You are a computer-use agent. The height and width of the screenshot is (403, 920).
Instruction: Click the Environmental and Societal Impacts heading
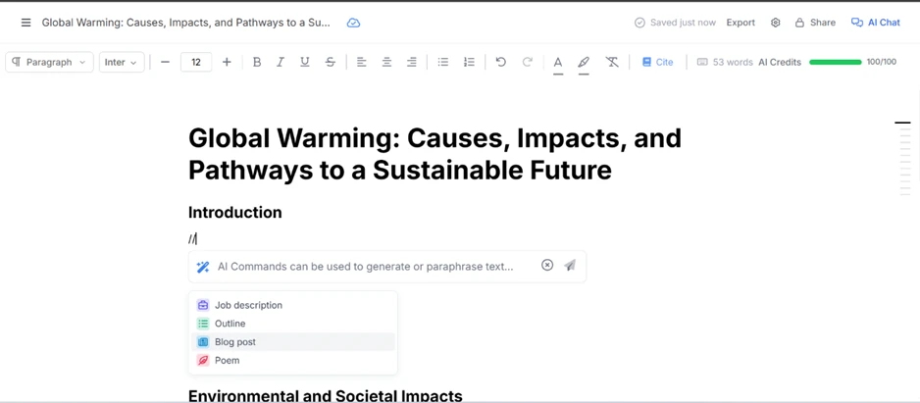(325, 396)
